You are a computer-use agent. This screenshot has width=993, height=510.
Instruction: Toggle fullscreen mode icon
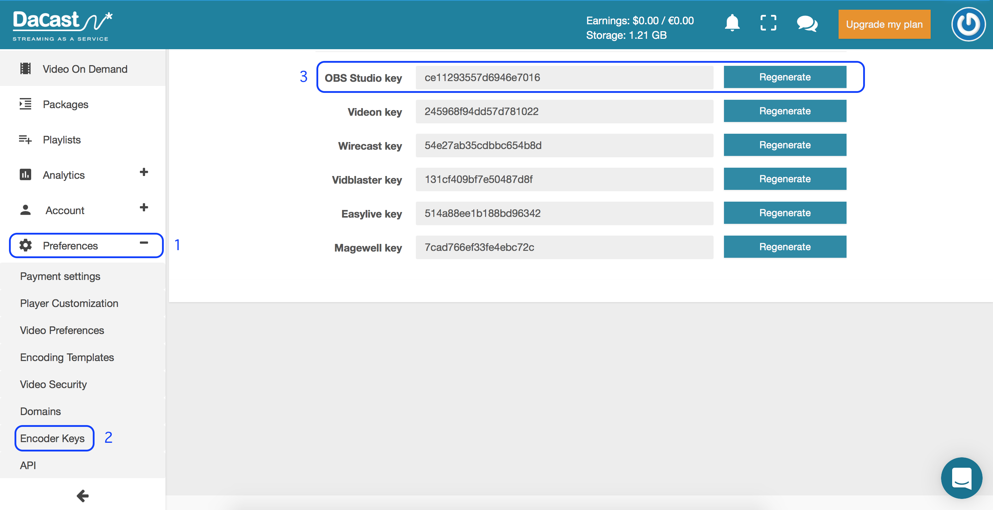point(768,23)
